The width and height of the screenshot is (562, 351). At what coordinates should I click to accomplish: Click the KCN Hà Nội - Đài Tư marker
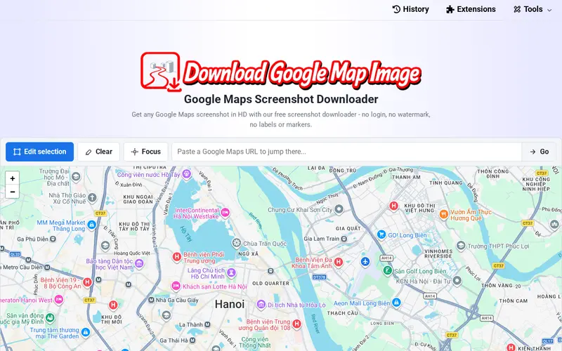[x=457, y=281]
